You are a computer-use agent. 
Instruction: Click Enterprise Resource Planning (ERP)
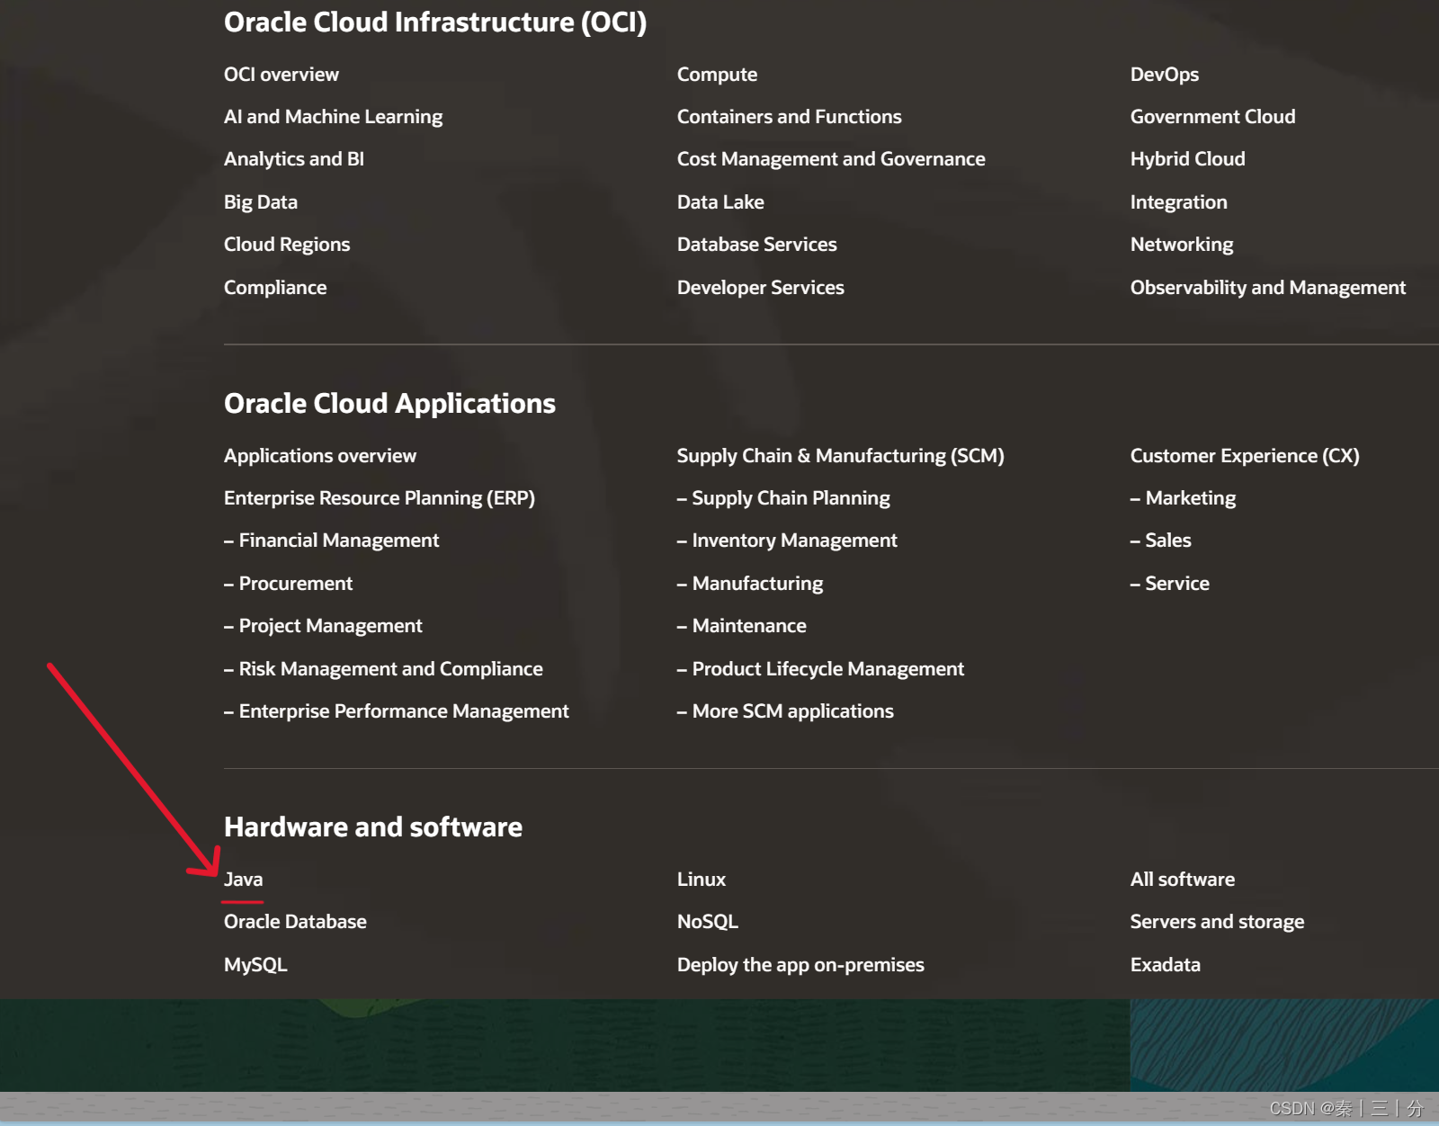(379, 498)
